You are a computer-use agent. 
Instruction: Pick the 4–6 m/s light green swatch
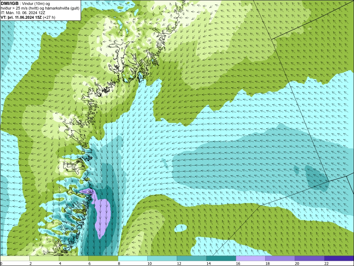pos(74,258)
